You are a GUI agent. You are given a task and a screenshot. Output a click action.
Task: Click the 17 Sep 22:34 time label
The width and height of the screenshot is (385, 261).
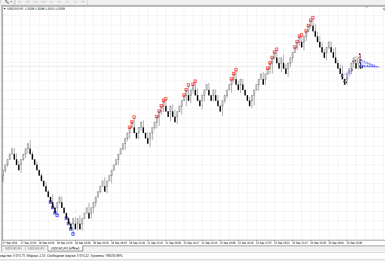(x=29, y=243)
